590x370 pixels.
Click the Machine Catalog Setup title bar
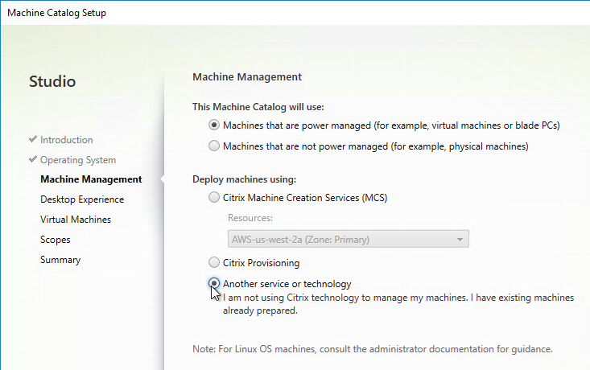pos(295,13)
